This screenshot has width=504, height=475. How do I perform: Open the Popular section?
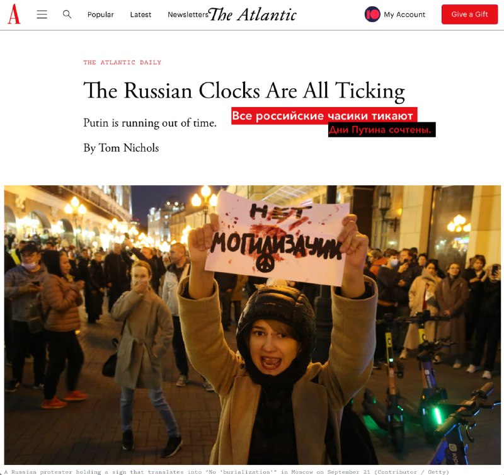tap(100, 14)
